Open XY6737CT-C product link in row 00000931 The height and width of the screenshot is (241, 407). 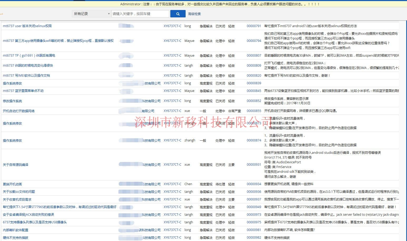point(172,165)
